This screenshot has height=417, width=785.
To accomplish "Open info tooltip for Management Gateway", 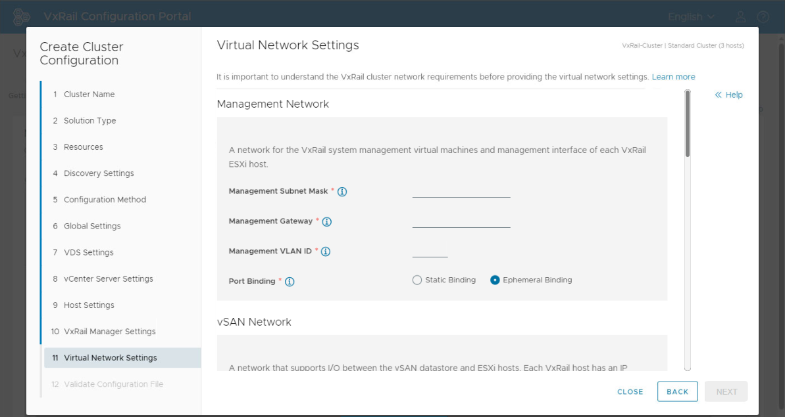I will [327, 222].
